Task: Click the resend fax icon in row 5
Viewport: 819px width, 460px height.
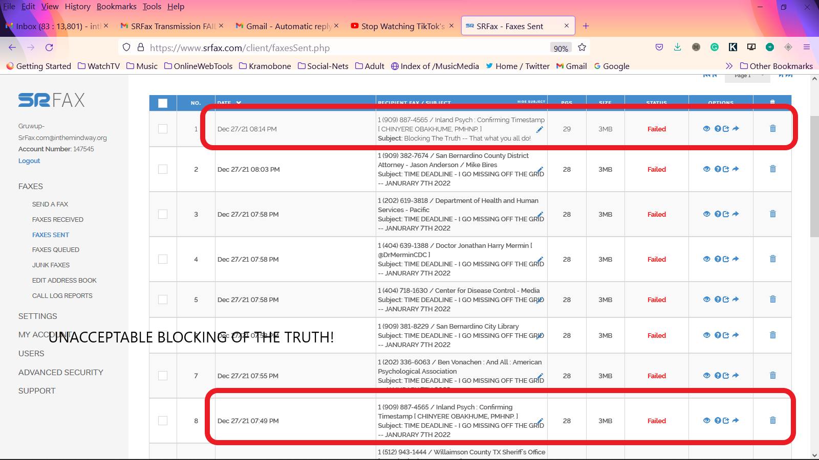Action: 726,300
